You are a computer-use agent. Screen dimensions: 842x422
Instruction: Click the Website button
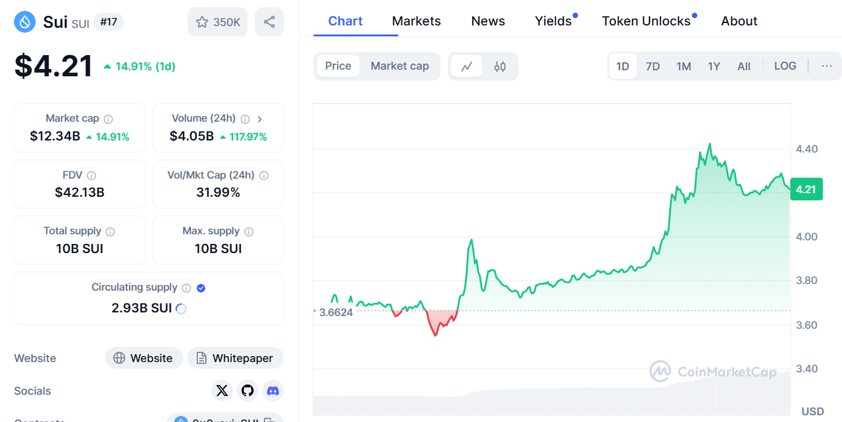click(x=143, y=358)
